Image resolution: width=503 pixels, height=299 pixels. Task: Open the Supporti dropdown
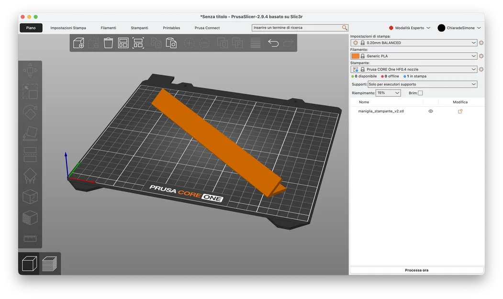point(421,84)
